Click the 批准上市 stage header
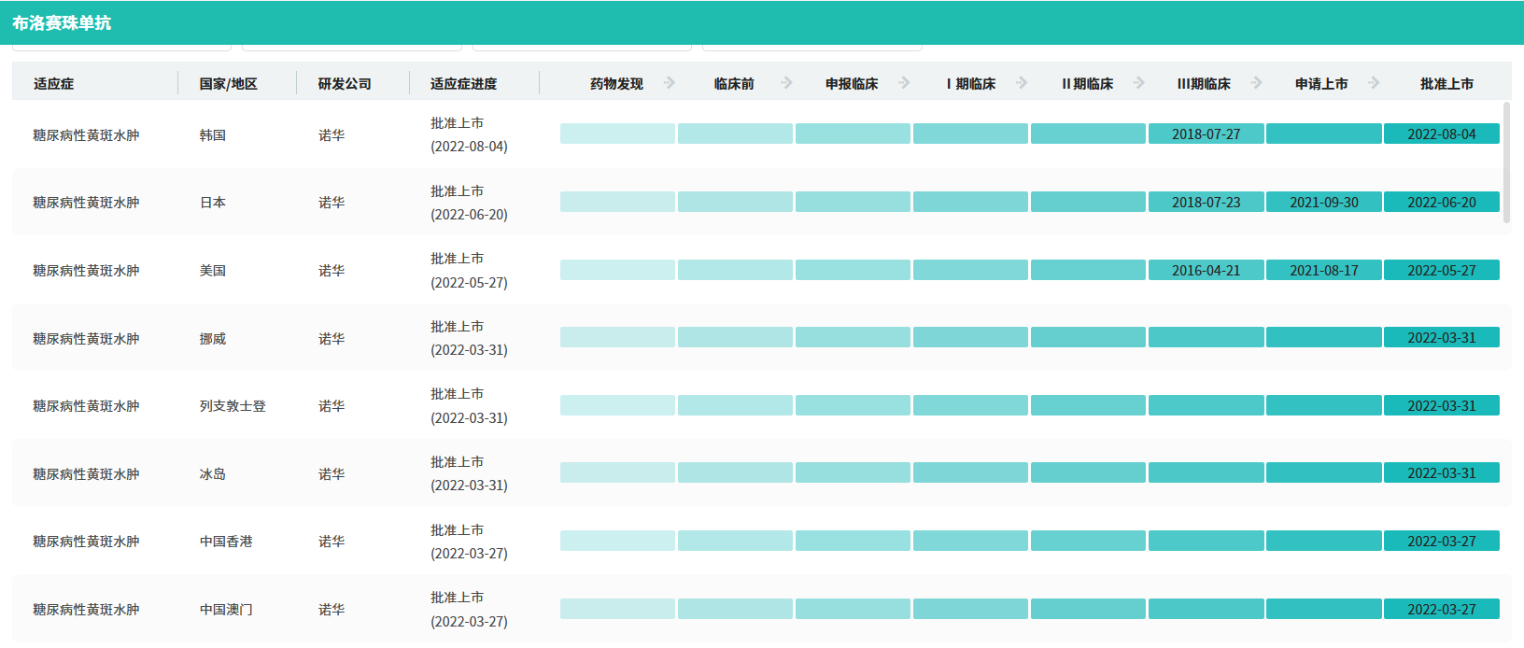1524x648 pixels. [x=1447, y=84]
